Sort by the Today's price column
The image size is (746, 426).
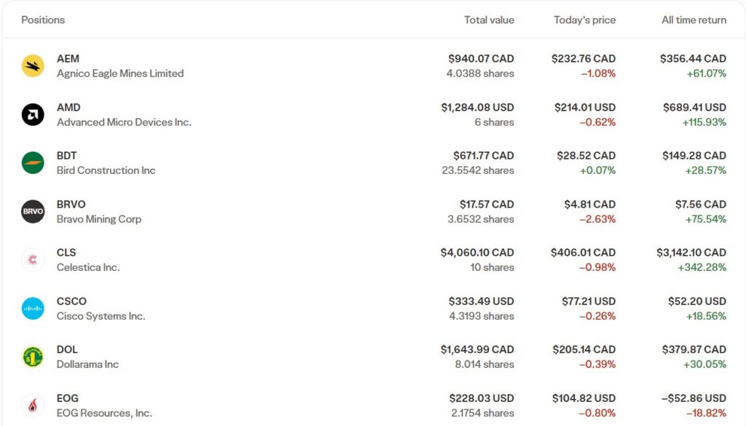584,20
